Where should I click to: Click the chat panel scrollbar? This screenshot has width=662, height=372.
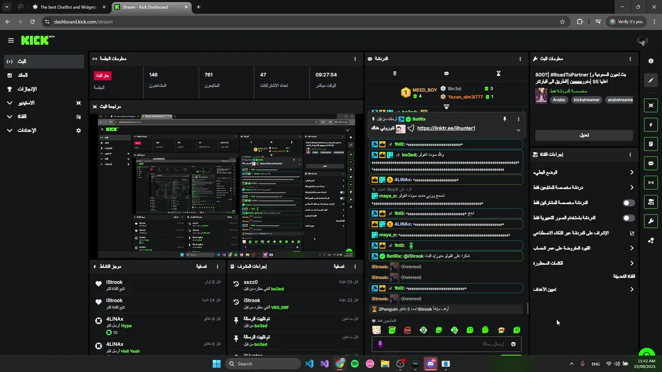coord(528,308)
